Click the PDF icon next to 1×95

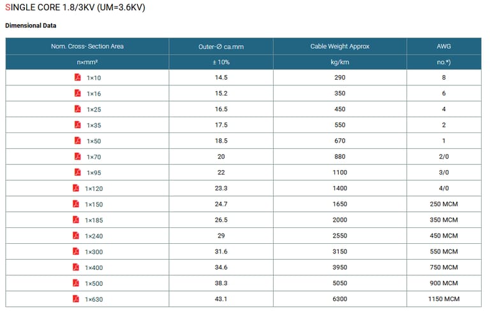[x=77, y=172]
